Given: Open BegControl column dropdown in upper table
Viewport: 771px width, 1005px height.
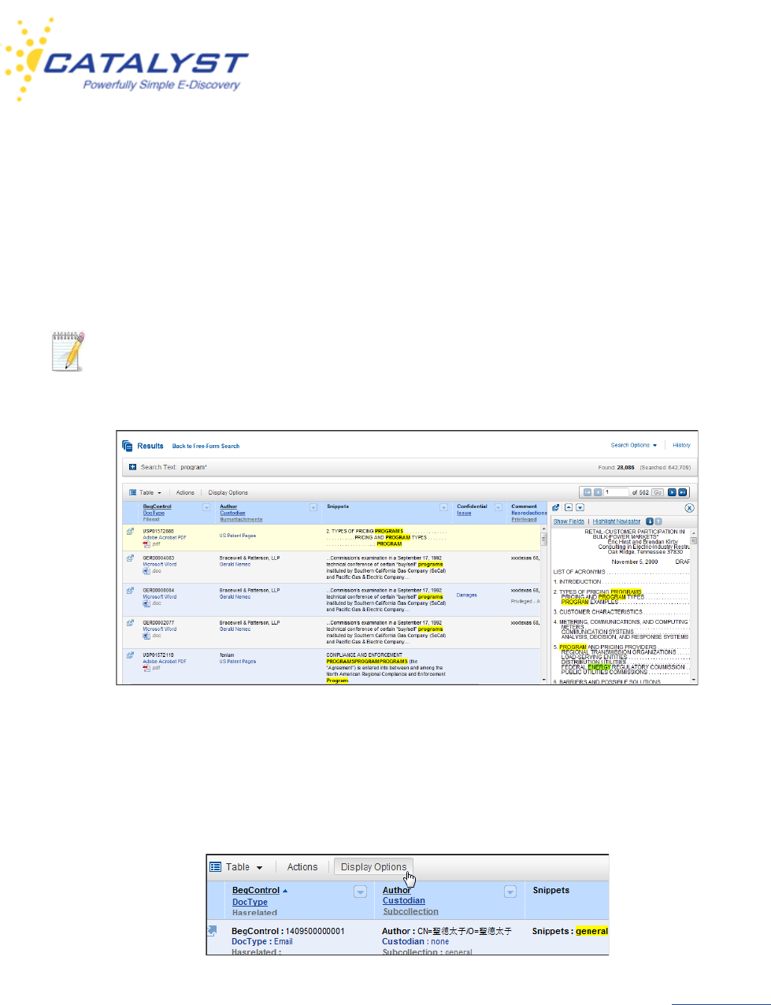Looking at the screenshot, I should point(206,508).
